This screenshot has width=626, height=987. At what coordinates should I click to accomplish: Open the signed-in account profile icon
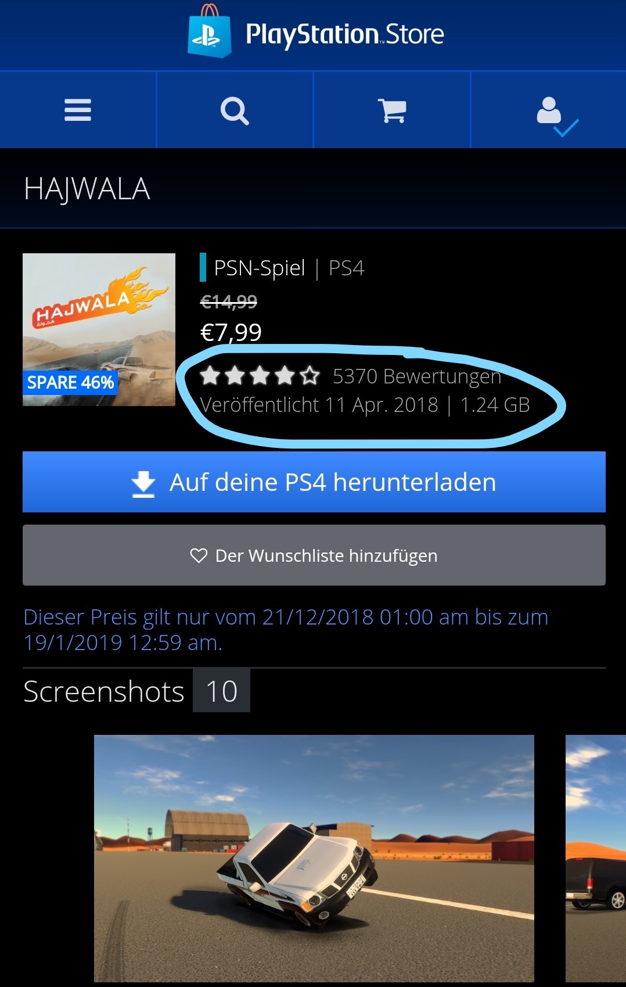(556, 116)
